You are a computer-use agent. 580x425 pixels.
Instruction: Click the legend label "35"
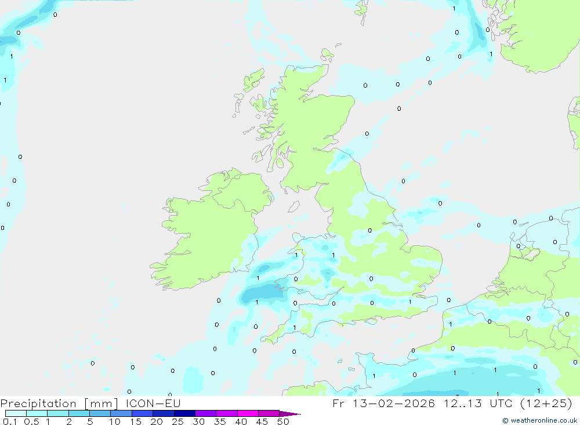click(220, 422)
